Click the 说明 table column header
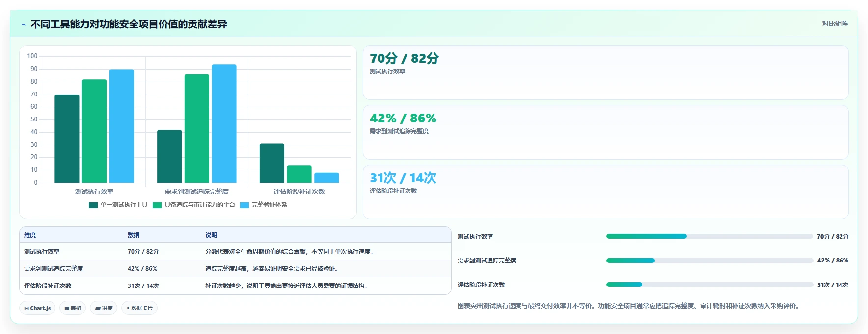Screen dimensions: 868x334 [211, 235]
